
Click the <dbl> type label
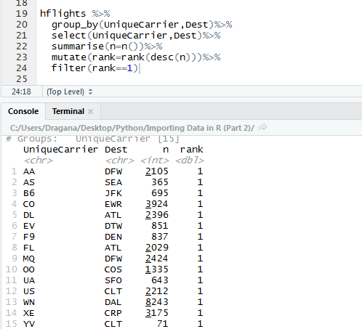click(190, 161)
